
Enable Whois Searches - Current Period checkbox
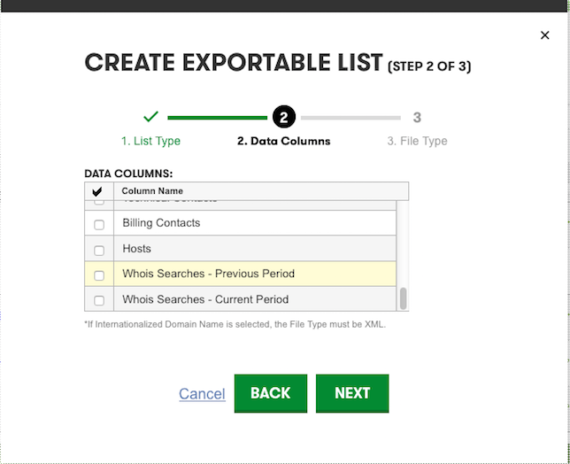pos(99,300)
